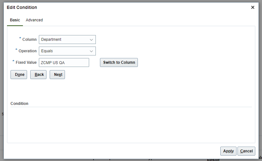262x161 pixels.
Task: Click the chevron arrow on Operation dropdown
Action: (91, 51)
